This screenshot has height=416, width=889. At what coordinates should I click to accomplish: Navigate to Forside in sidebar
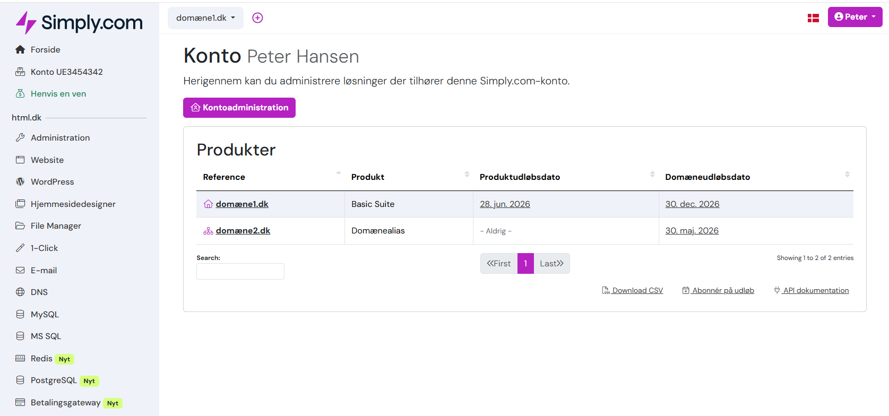(x=45, y=50)
